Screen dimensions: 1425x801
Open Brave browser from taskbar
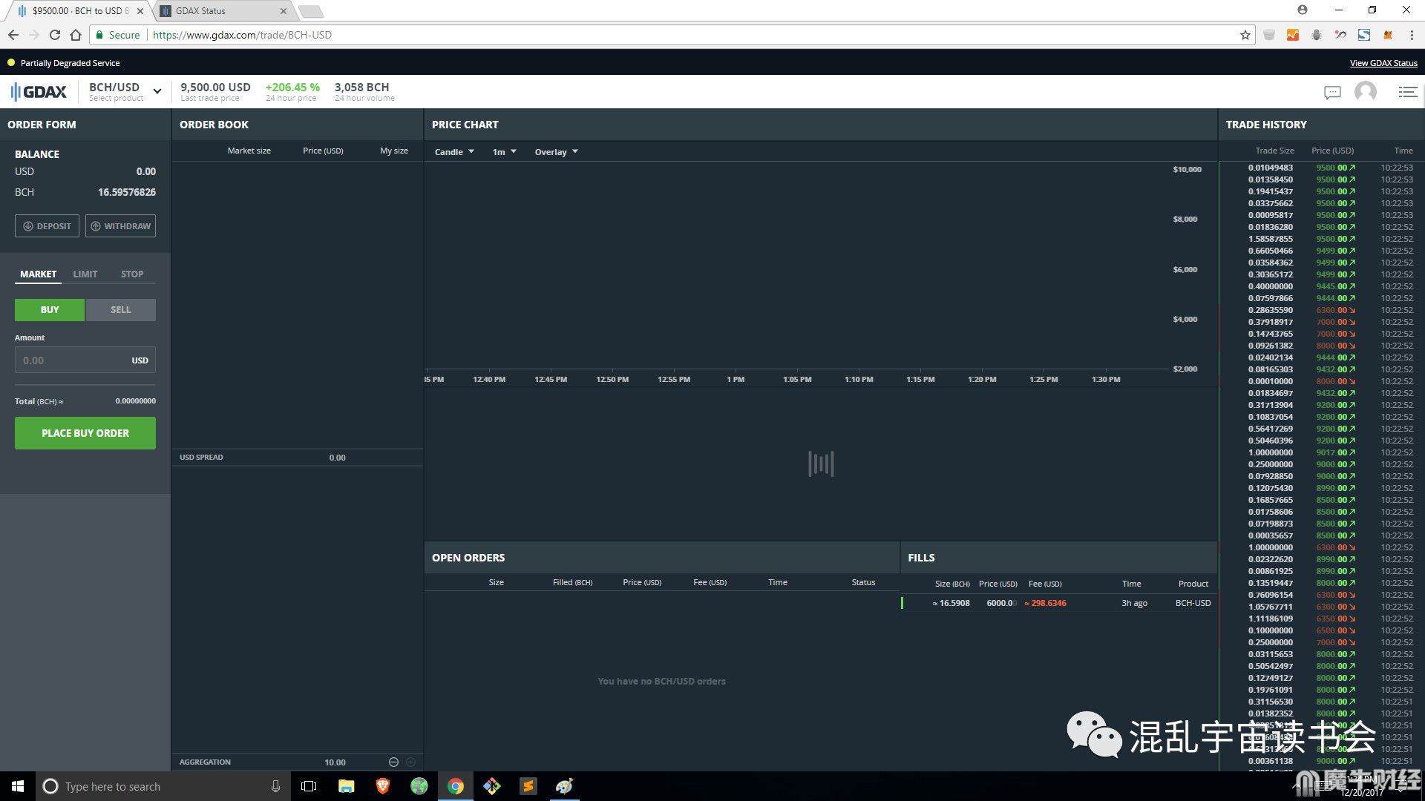click(383, 786)
